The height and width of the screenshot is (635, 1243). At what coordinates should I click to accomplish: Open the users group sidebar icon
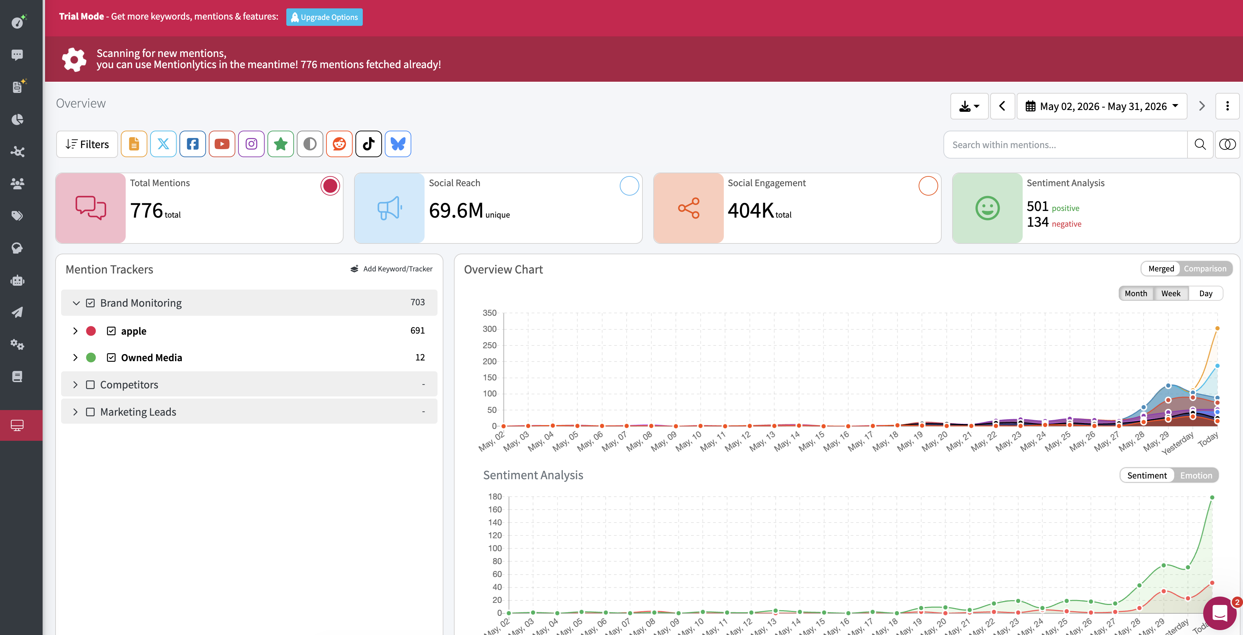[17, 183]
